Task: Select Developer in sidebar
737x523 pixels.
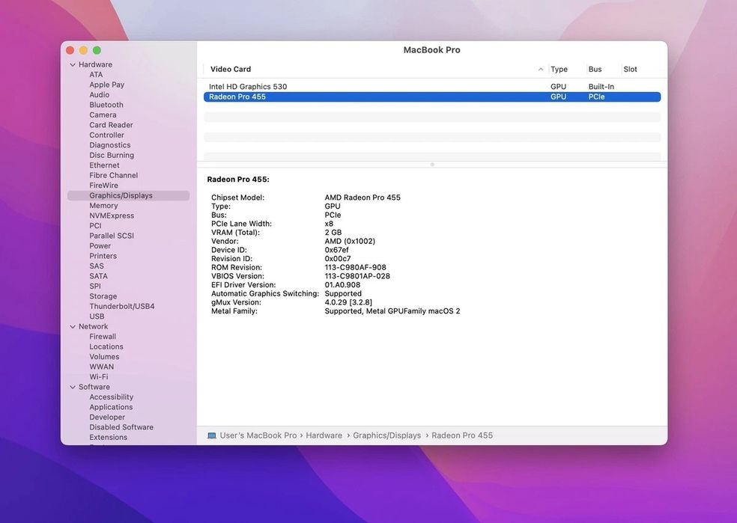Action: pyautogui.click(x=107, y=418)
